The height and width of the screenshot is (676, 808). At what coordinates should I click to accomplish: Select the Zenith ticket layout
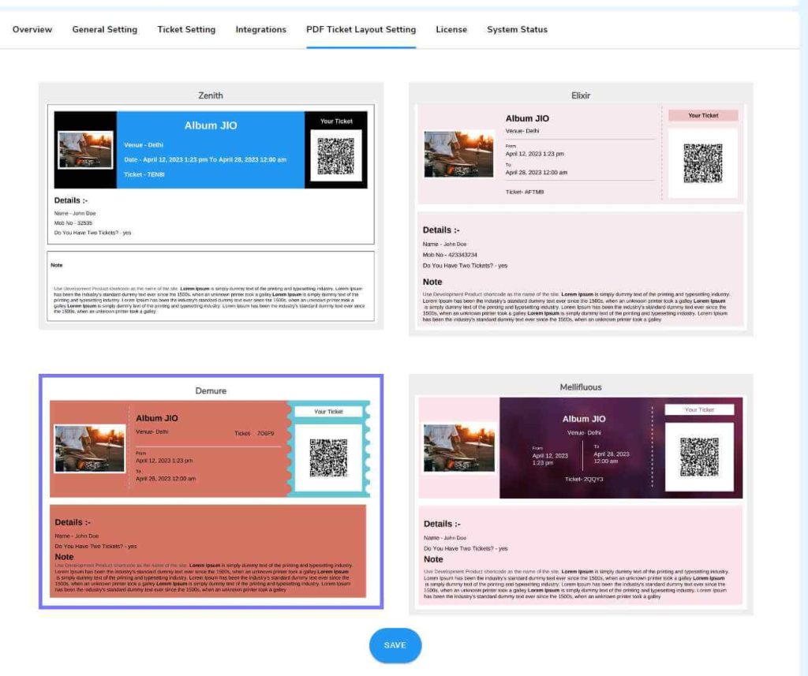pyautogui.click(x=210, y=95)
